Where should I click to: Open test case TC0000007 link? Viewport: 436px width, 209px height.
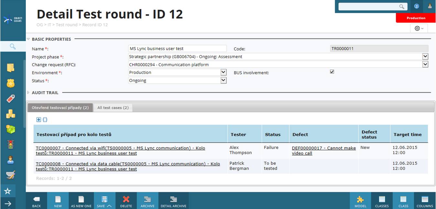(x=121, y=151)
